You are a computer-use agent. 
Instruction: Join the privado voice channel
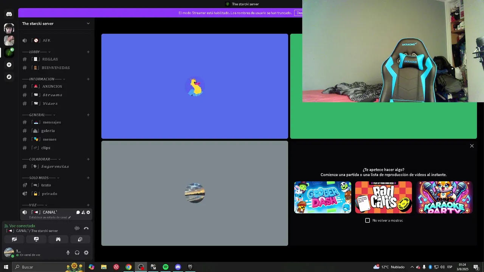(56, 193)
